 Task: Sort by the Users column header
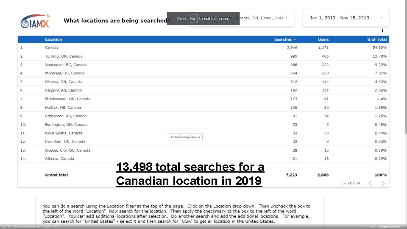click(323, 39)
